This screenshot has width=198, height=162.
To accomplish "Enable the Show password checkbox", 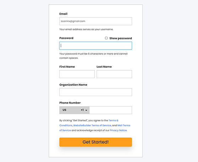I will (106, 38).
